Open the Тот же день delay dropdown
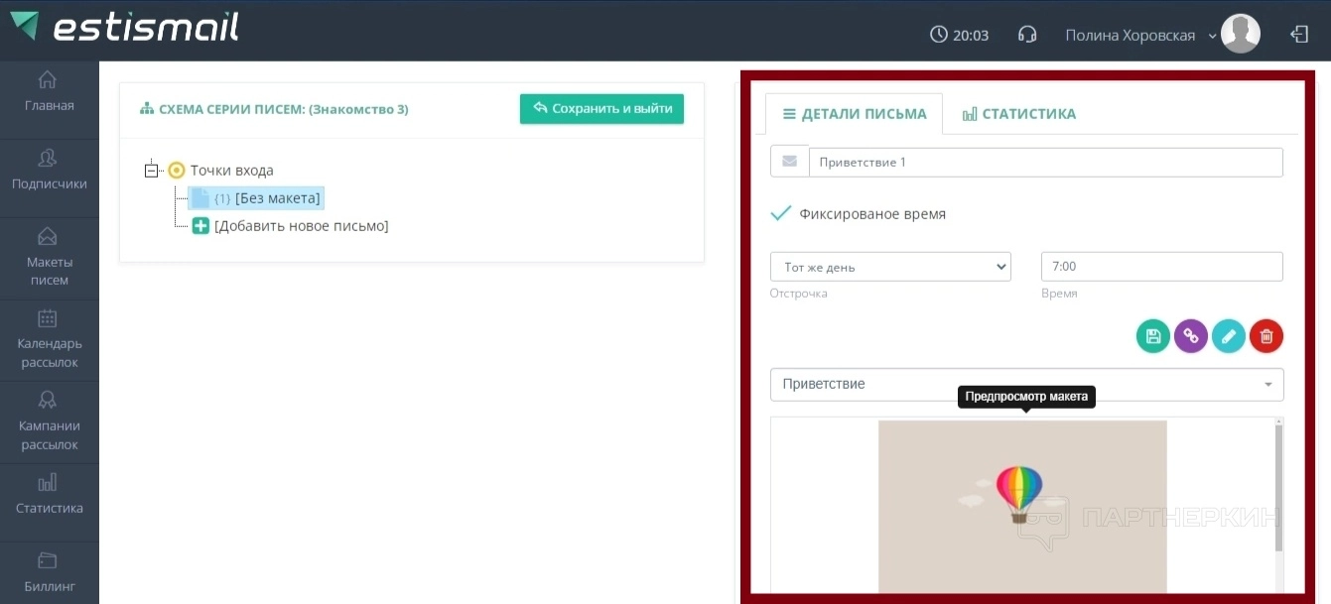 tap(890, 267)
